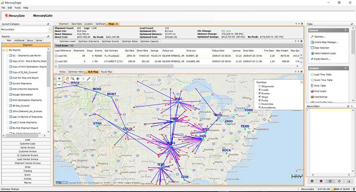
Task: Zoom in on the ALK map
Action: pyautogui.click(x=59, y=78)
